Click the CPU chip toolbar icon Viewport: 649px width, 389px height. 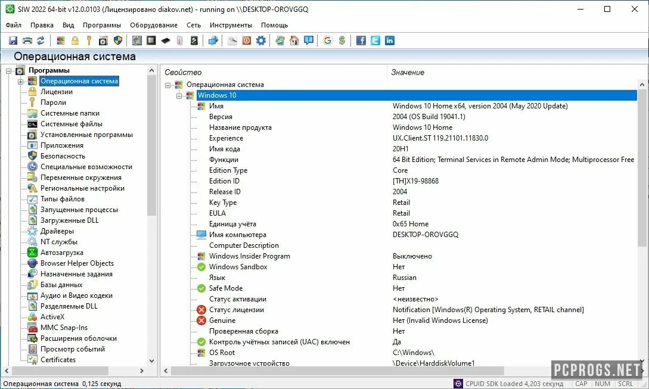(x=151, y=41)
